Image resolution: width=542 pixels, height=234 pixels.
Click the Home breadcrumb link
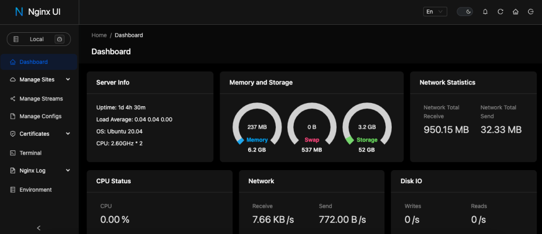99,35
